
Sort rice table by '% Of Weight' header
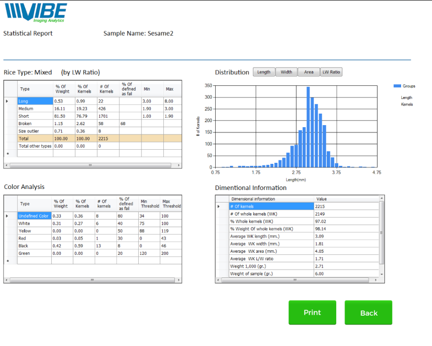[62, 89]
